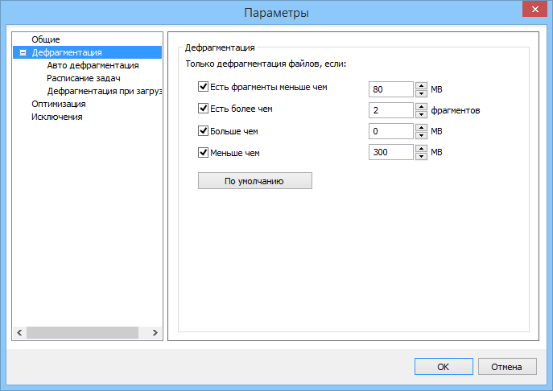Uncheck Есть более чем checkbox
Screen dimensions: 553x391
203,109
